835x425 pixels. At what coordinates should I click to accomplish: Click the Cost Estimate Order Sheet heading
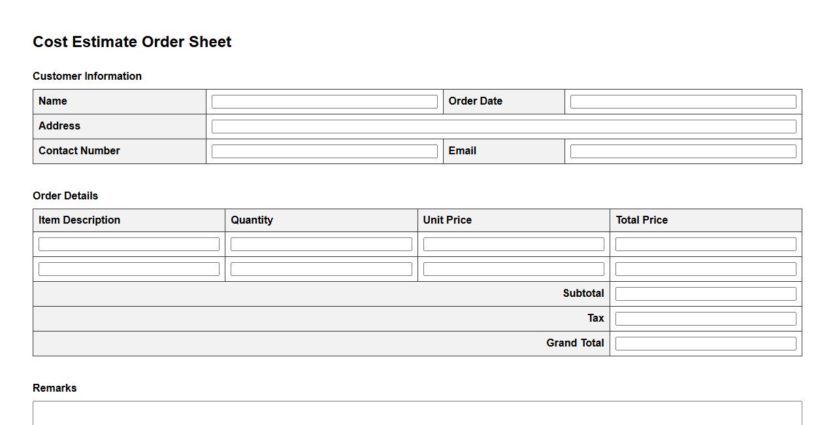pos(132,42)
